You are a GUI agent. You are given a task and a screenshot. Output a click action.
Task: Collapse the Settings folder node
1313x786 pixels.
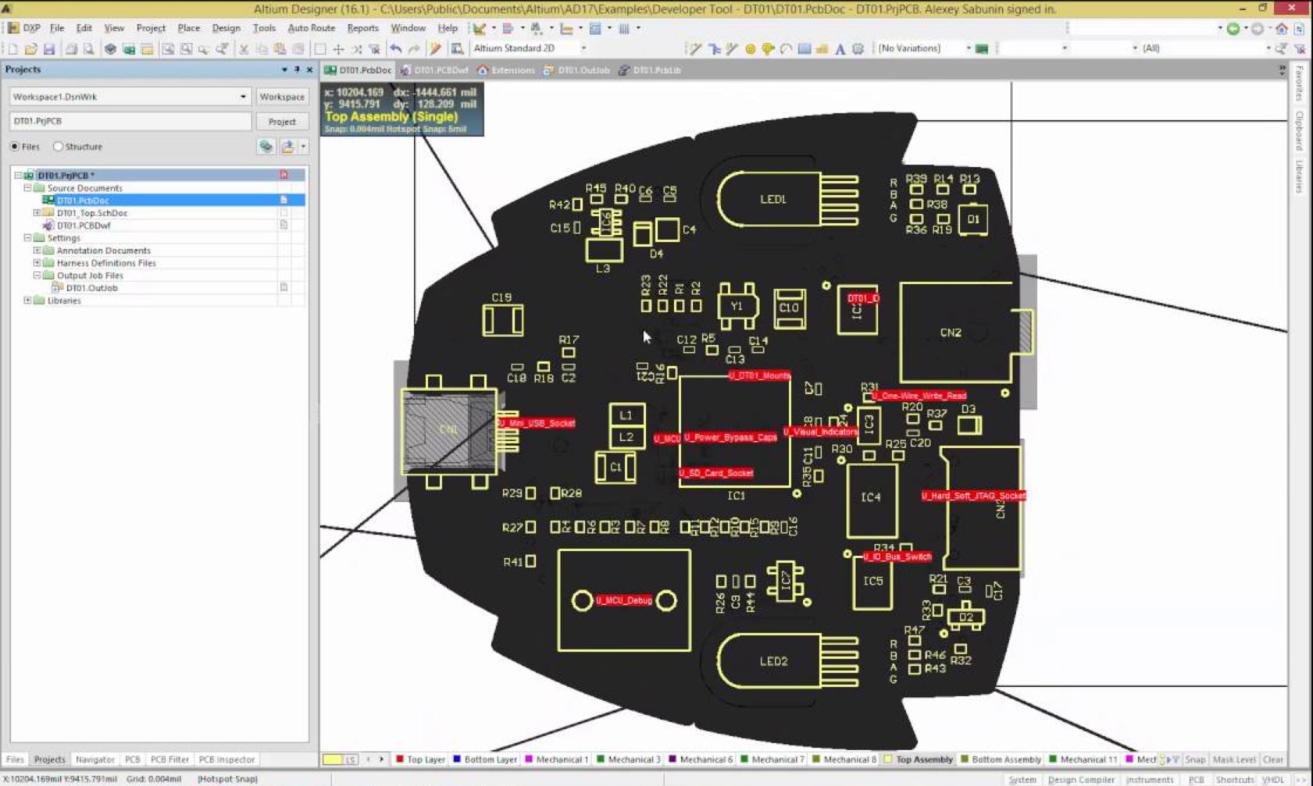[27, 238]
